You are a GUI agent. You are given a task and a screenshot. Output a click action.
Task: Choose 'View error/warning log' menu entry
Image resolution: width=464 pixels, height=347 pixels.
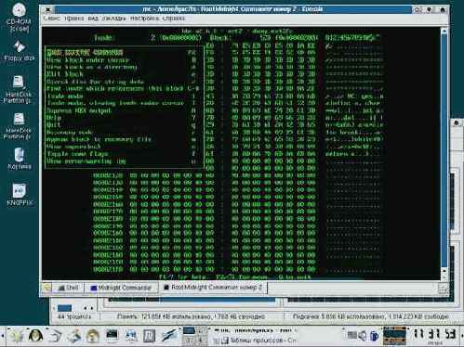[x=122, y=161]
